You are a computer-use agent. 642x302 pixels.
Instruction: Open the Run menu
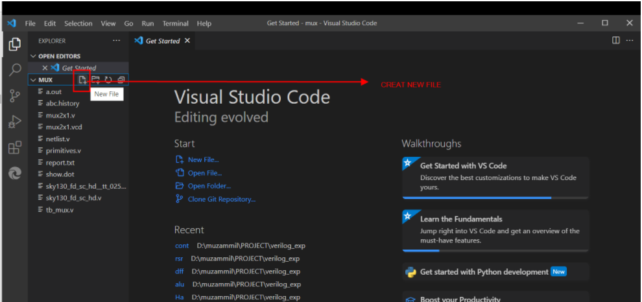pos(148,24)
